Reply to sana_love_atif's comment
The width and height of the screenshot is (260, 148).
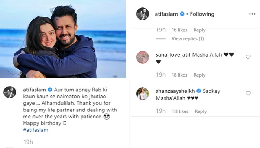click(199, 75)
